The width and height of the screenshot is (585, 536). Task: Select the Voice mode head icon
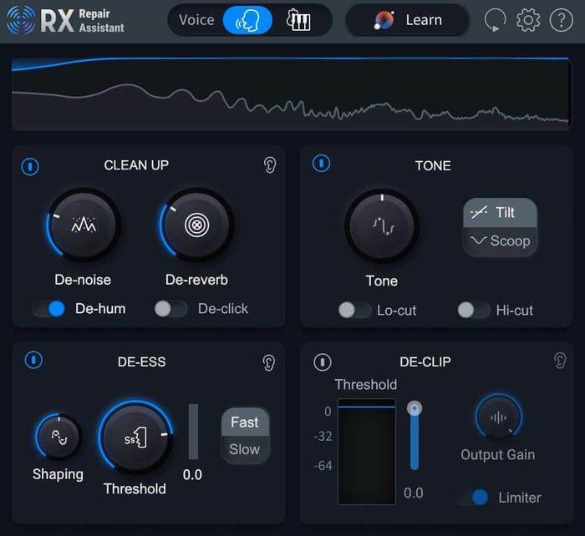tap(247, 20)
